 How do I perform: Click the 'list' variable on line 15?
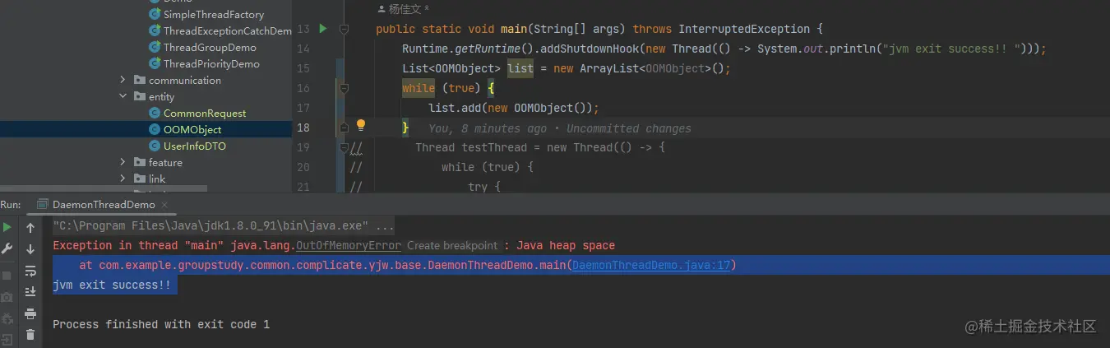[x=520, y=68]
